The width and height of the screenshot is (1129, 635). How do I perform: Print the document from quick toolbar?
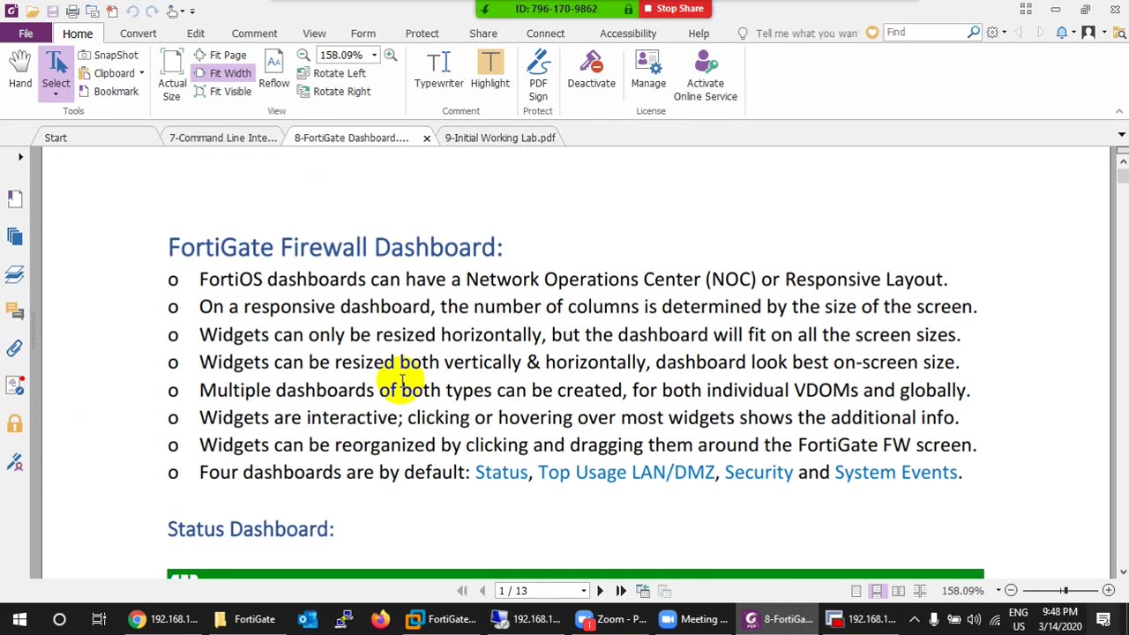coord(72,11)
